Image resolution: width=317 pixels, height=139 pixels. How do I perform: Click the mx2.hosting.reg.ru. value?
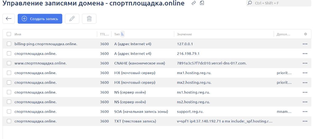(194, 83)
